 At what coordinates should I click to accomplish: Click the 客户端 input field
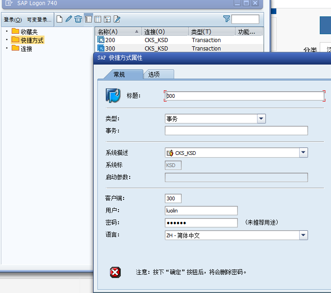point(173,198)
